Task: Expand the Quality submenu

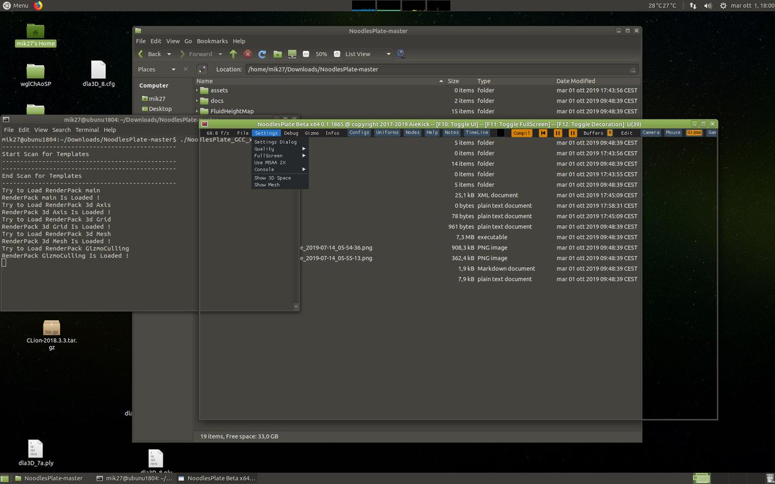Action: 280,149
